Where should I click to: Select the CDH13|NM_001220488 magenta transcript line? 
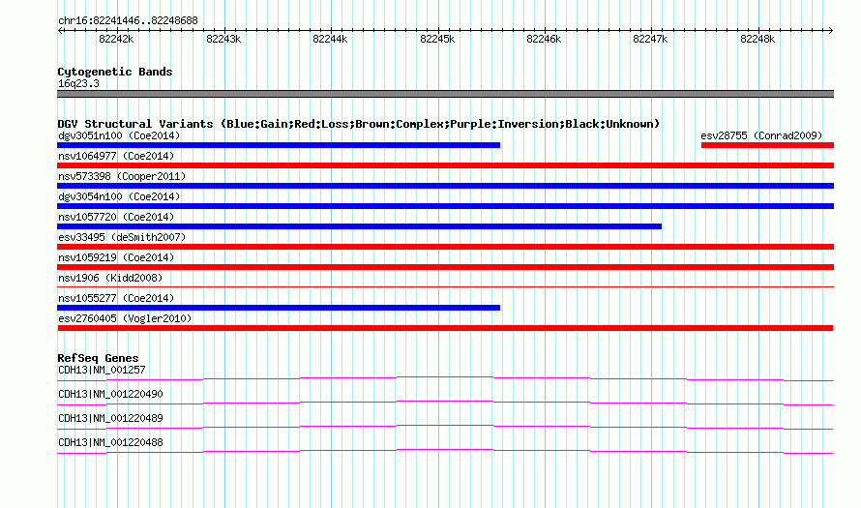point(445,452)
